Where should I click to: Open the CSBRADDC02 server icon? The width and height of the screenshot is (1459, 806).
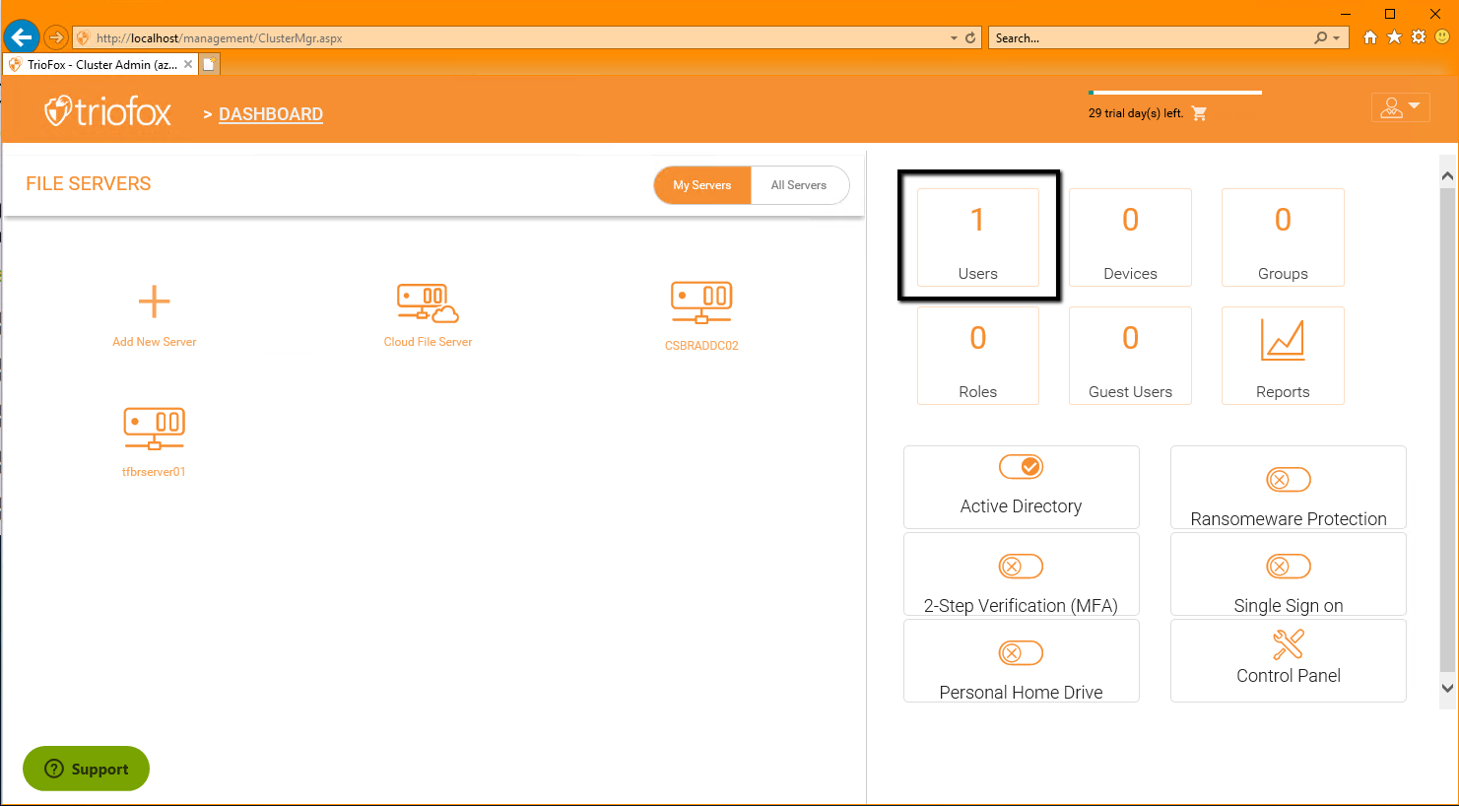pyautogui.click(x=701, y=302)
